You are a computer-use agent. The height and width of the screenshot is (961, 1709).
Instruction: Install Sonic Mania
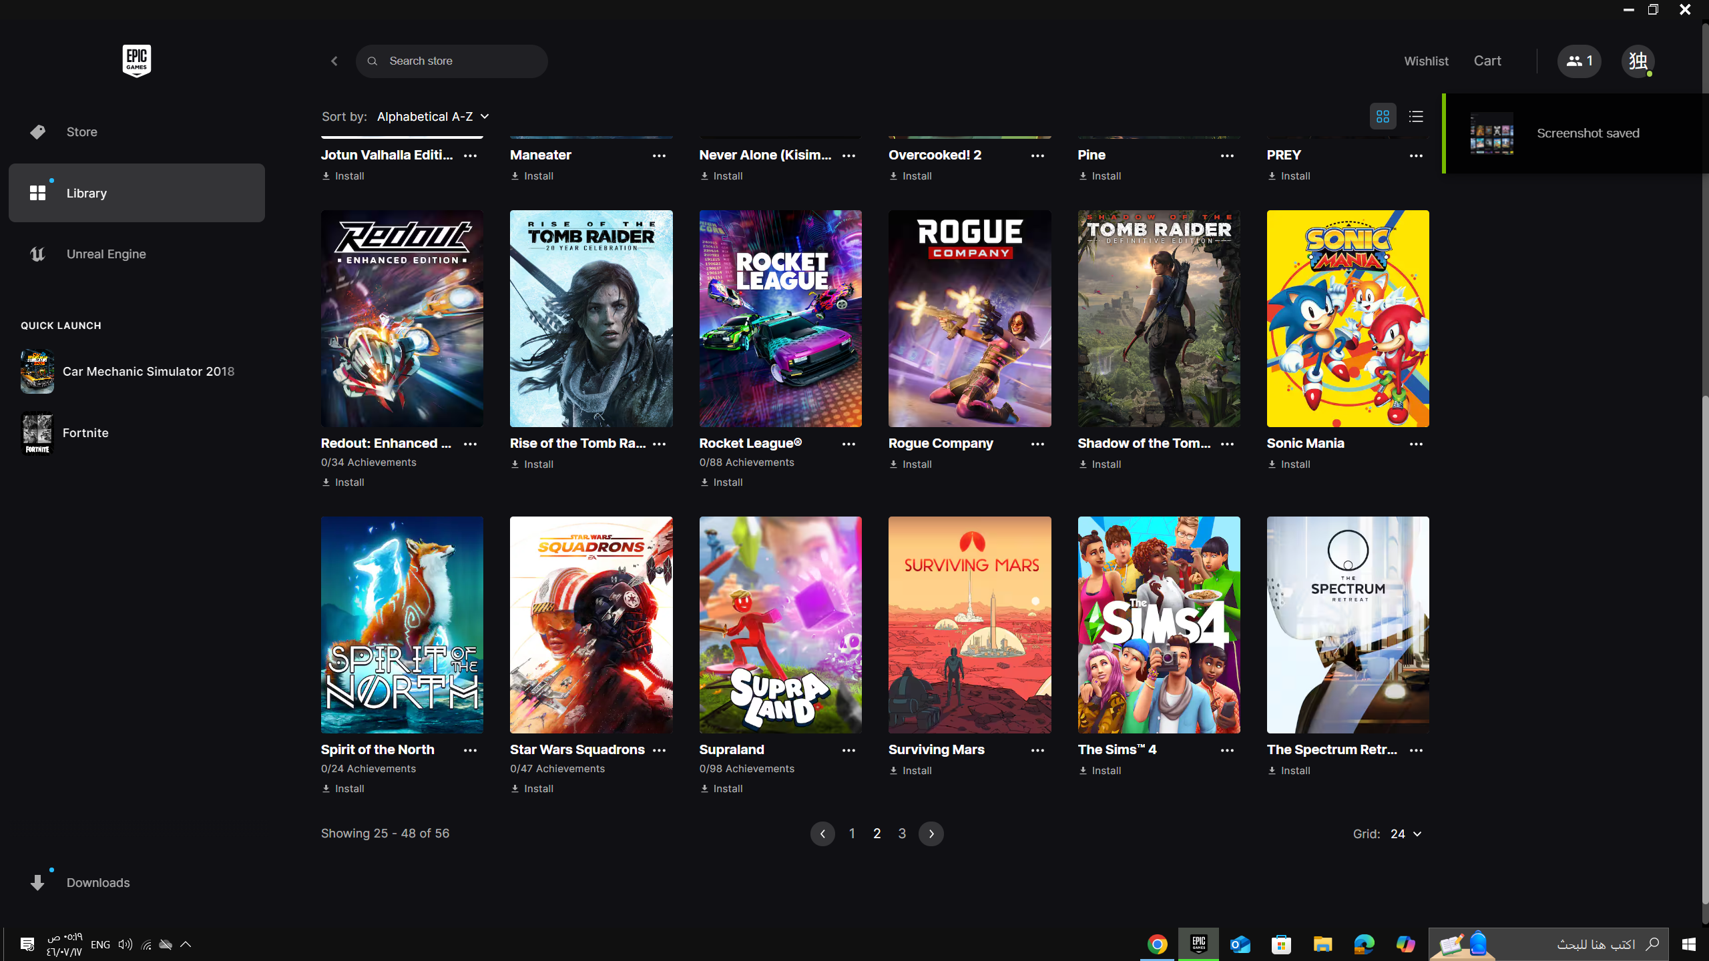tap(1288, 464)
